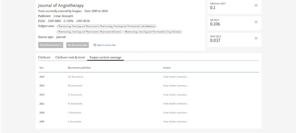Viewport: 296px width, 133px height.
Task: View citation overview for 2022
Action: click(x=175, y=95)
